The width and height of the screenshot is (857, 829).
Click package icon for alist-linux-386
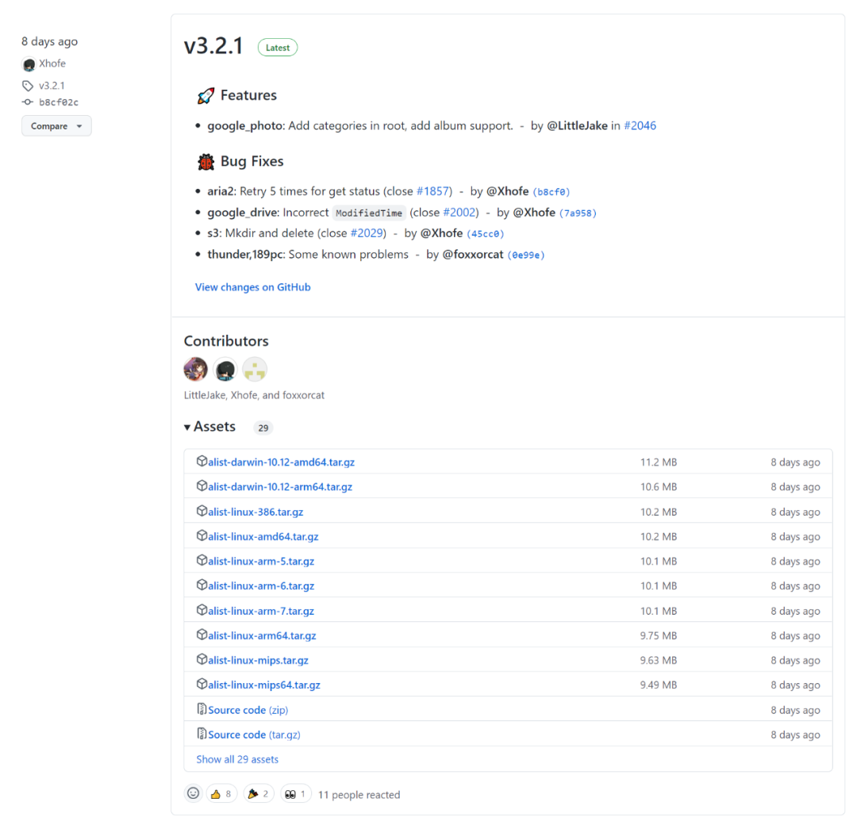click(x=202, y=511)
